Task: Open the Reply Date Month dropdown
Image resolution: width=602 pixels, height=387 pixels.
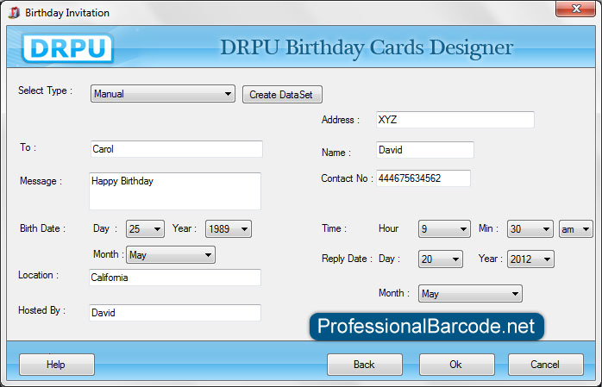Action: point(470,294)
